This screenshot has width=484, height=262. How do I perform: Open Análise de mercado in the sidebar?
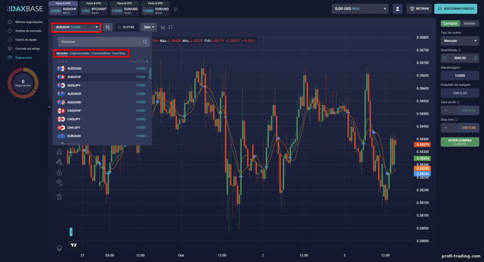[x=28, y=31]
